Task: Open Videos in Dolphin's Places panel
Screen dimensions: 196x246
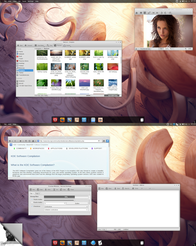Action: click(20, 65)
